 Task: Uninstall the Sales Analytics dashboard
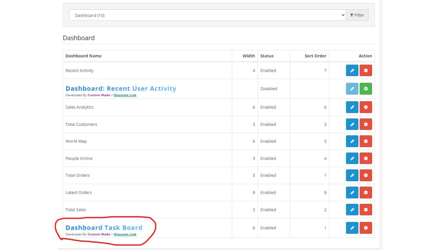click(x=366, y=107)
